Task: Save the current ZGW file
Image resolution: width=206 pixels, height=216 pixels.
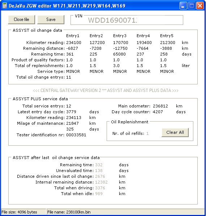Action: [51, 19]
